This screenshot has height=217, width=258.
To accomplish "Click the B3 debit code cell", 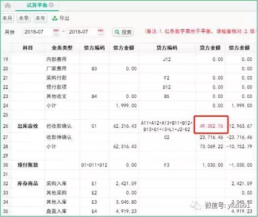I will [x=94, y=69].
